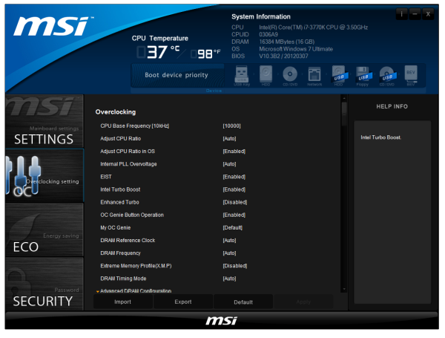445x338 pixels.
Task: Open Adjust CPU Ratio [Auto] value
Action: tap(229, 139)
